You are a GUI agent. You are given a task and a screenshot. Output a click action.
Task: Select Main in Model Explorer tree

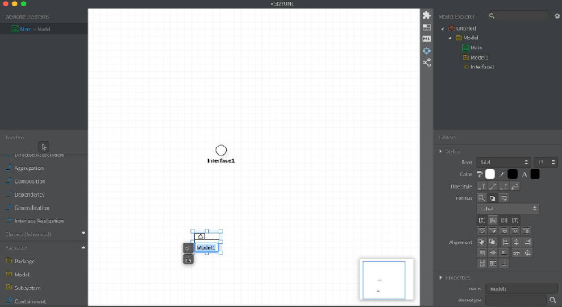(x=472, y=48)
